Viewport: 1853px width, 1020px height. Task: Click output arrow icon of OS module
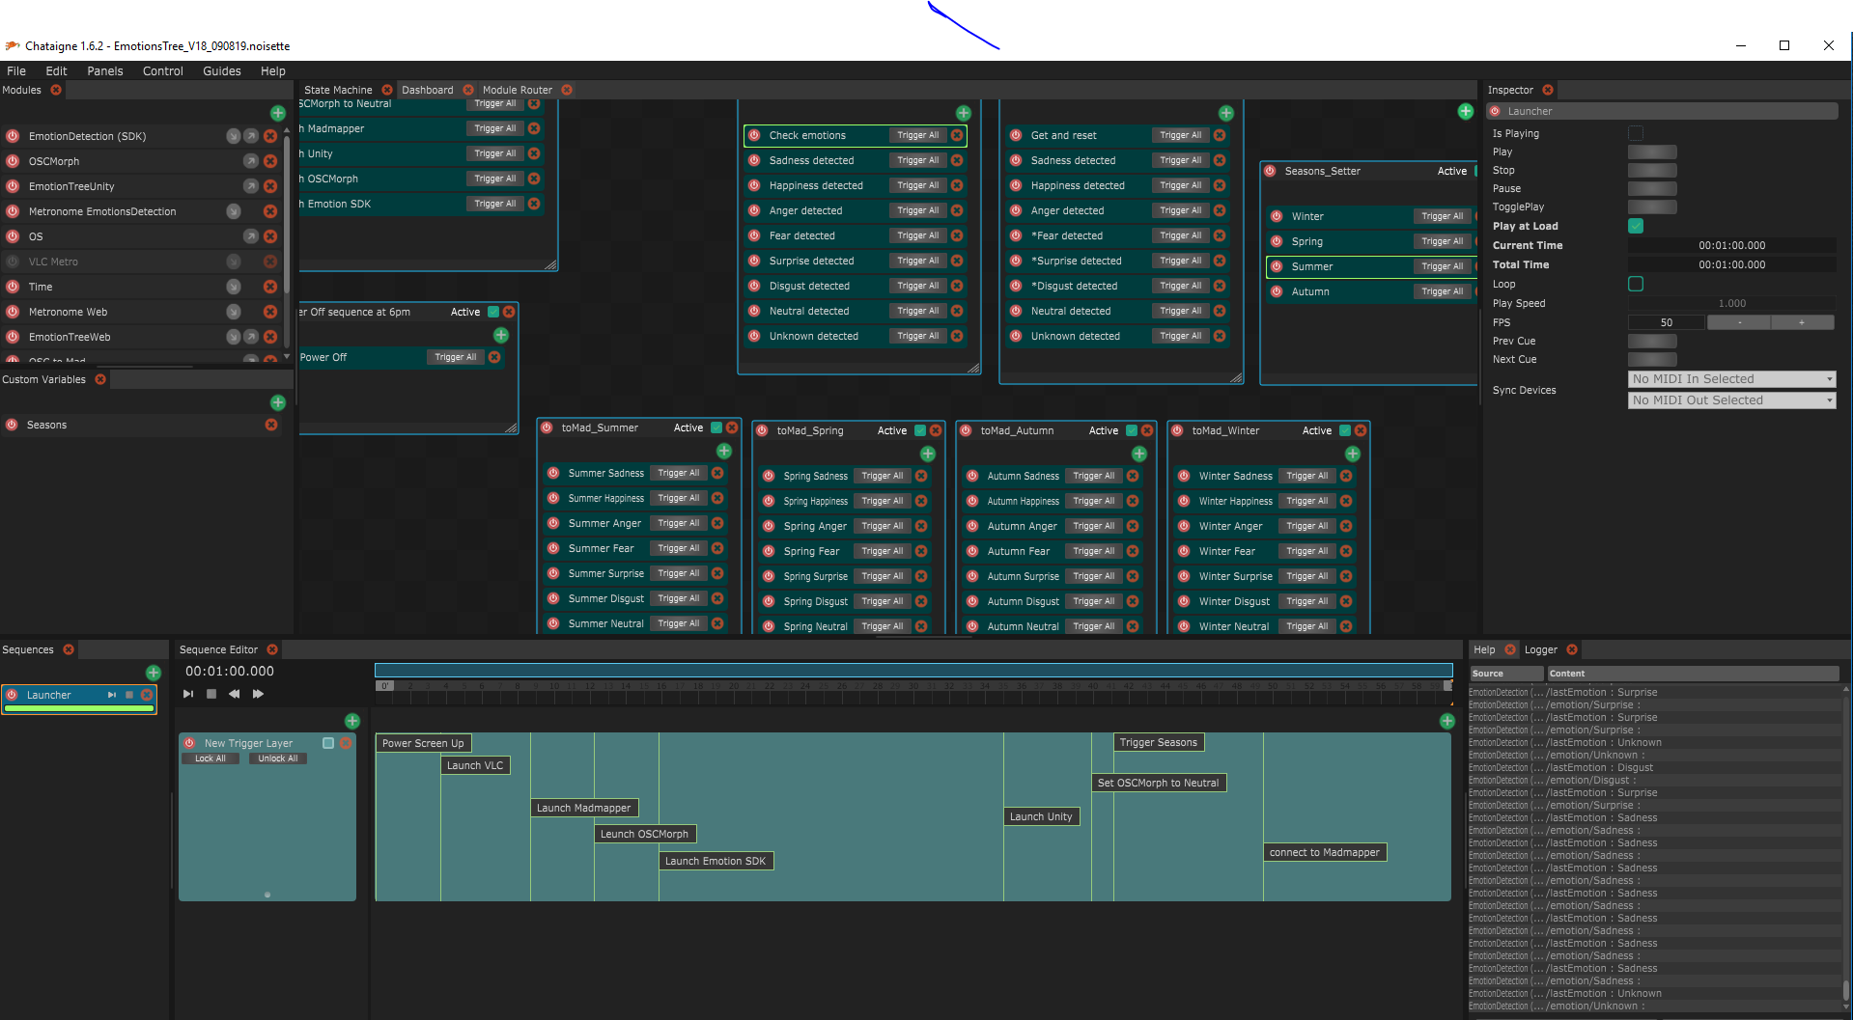click(251, 236)
